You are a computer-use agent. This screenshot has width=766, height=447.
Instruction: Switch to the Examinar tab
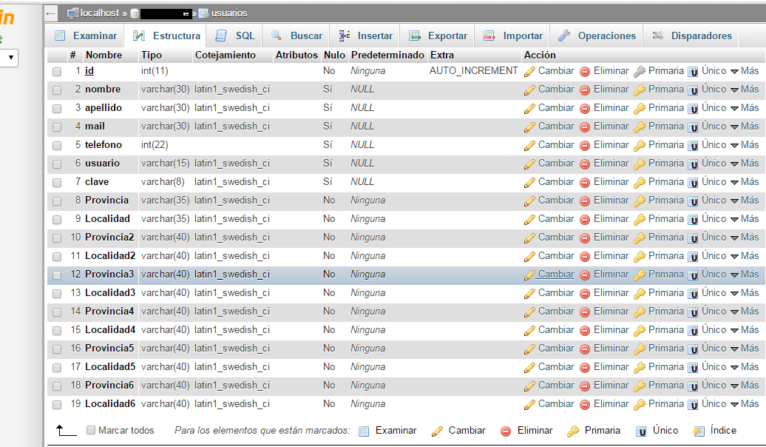click(86, 36)
